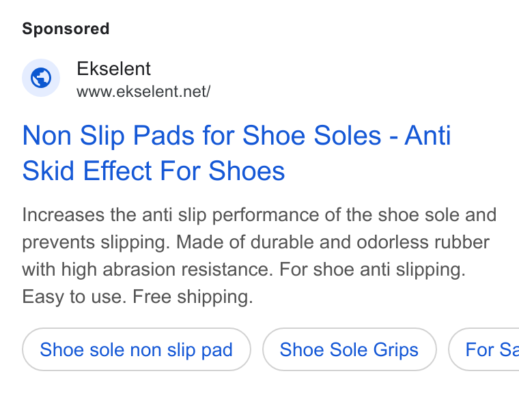Click 'with high abrasion resistance' text
Screen dimensions: 519x393
(148, 270)
